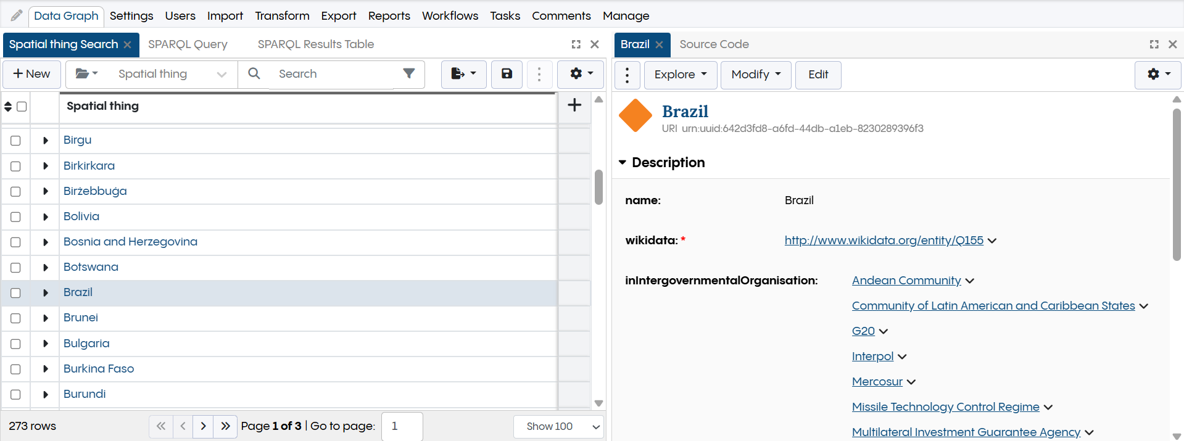Expand the Botswana row arrow
The image size is (1184, 441).
point(46,268)
